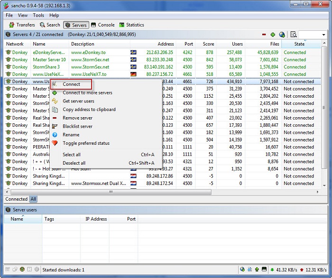The image size is (332, 278).
Task: Switch server filter to All
Action: click(33, 199)
